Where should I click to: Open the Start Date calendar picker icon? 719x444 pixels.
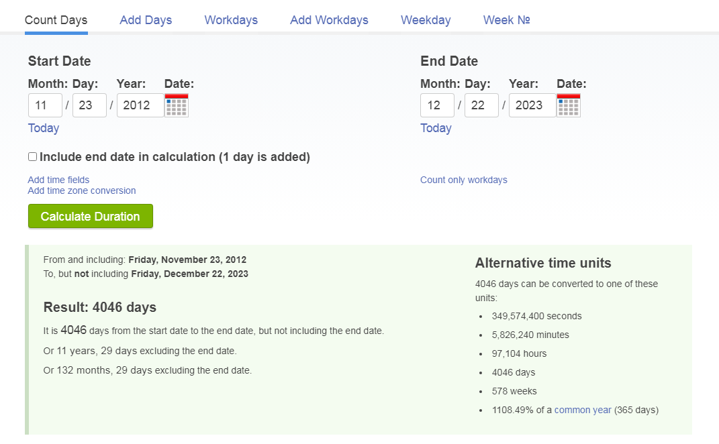pyautogui.click(x=177, y=105)
